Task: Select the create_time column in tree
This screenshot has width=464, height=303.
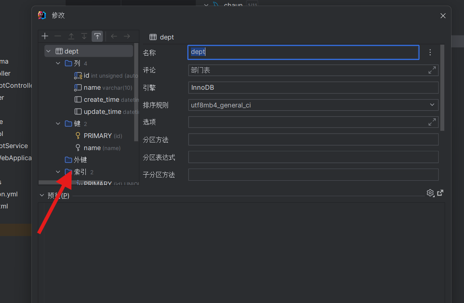Action: point(101,99)
